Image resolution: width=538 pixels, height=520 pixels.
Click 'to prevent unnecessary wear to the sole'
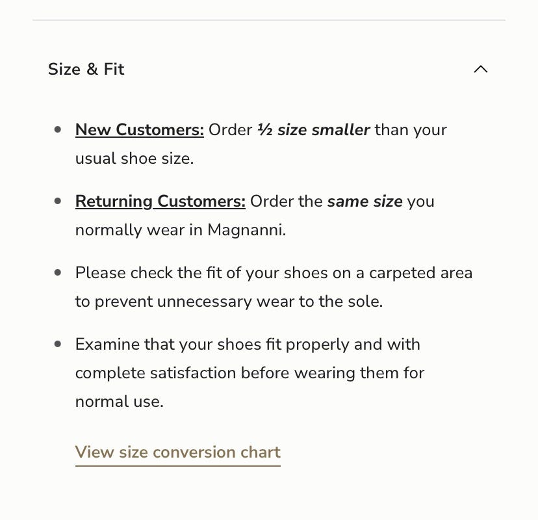[x=229, y=301]
